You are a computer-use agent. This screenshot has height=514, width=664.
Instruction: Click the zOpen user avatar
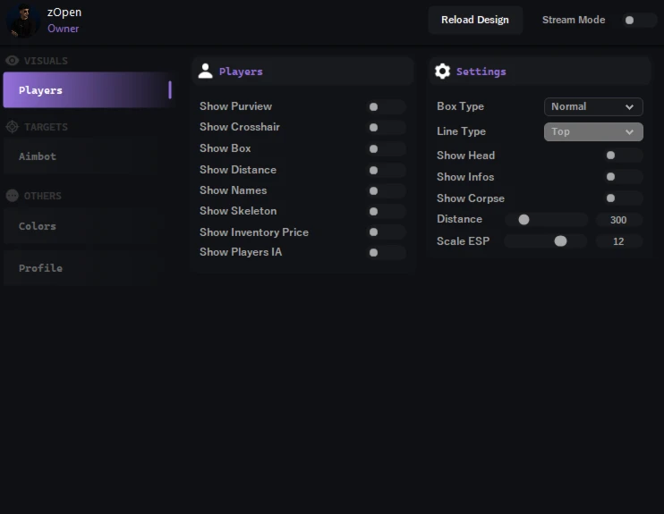[21, 21]
